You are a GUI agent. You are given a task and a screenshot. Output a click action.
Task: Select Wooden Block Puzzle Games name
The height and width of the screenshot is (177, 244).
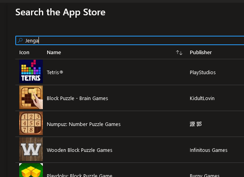(x=79, y=150)
